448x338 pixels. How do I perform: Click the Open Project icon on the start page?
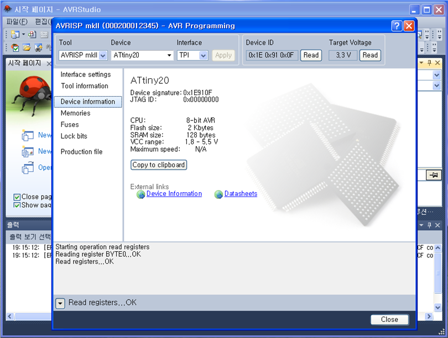28,168
